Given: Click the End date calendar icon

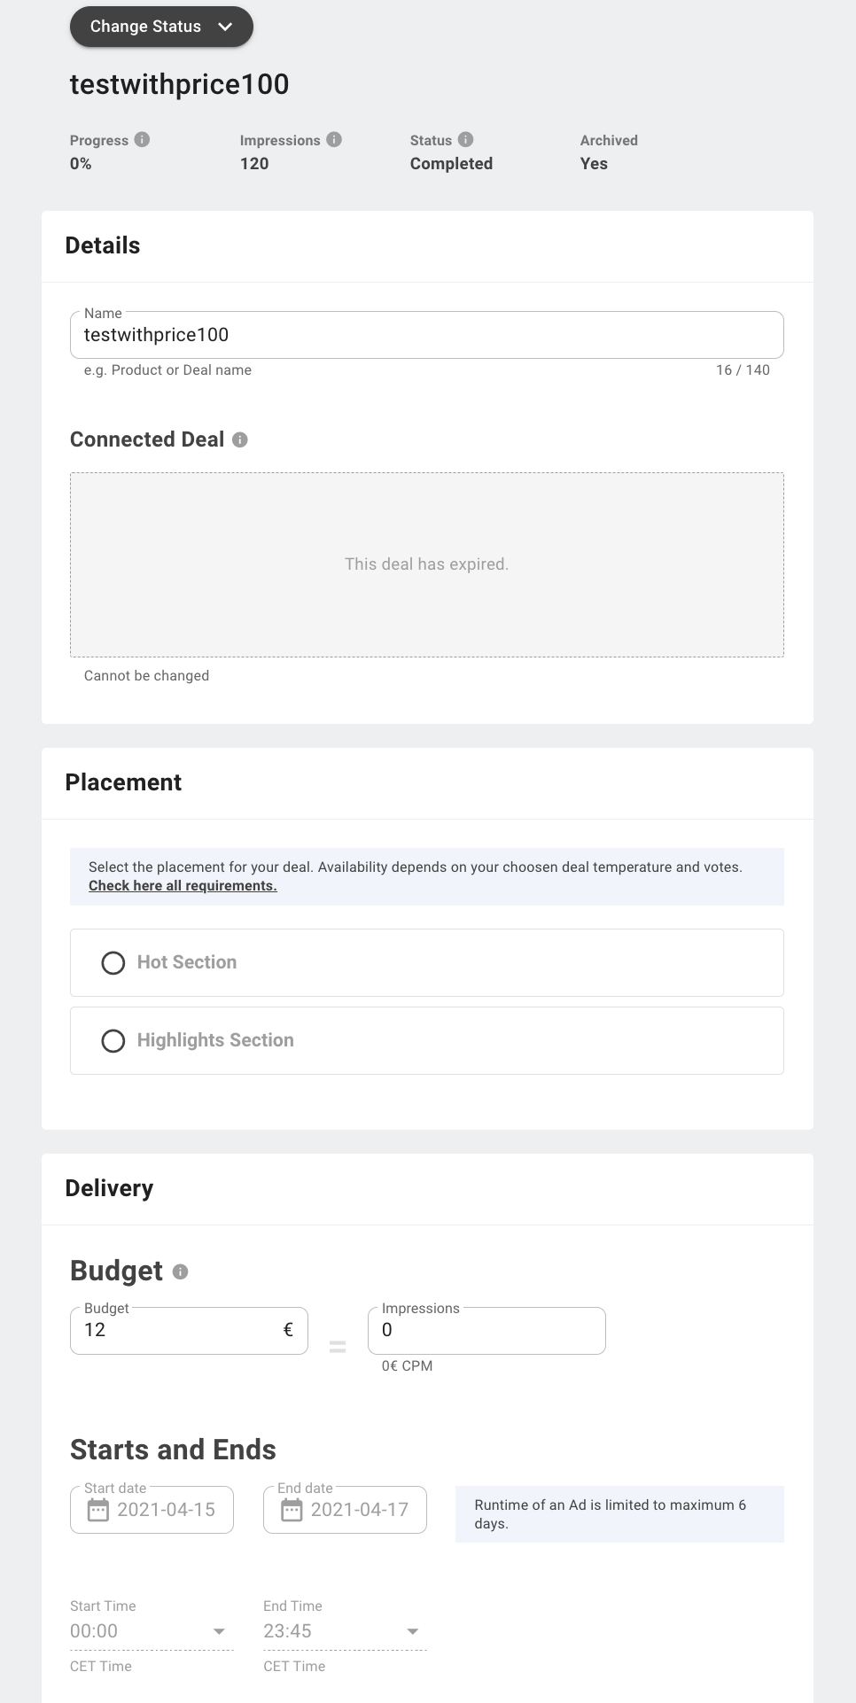Looking at the screenshot, I should coord(292,1510).
